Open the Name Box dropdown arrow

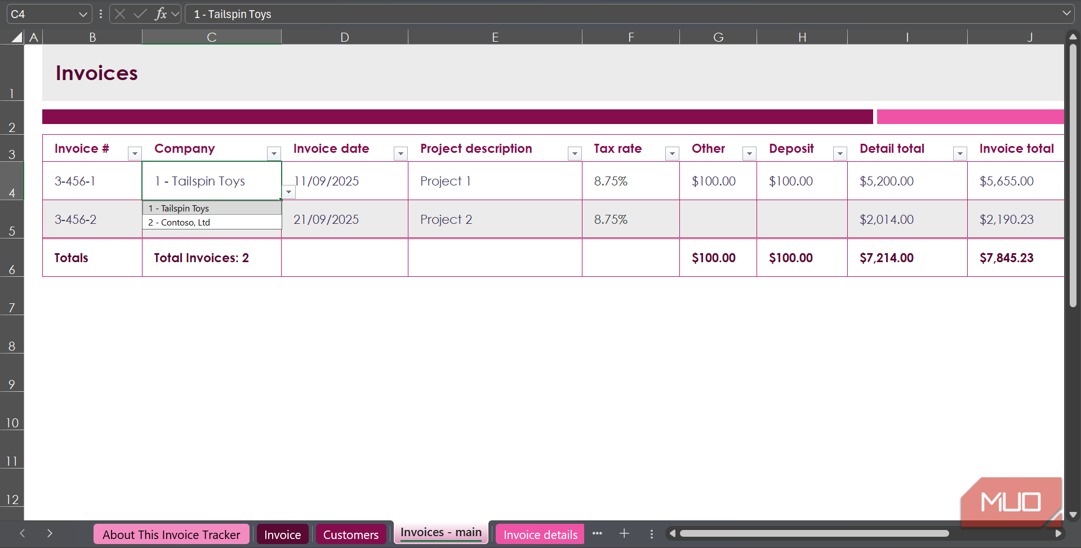pos(82,14)
